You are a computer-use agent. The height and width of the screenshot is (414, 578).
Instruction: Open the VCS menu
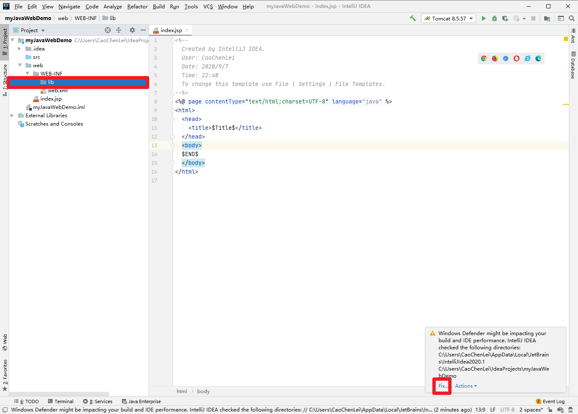click(208, 6)
